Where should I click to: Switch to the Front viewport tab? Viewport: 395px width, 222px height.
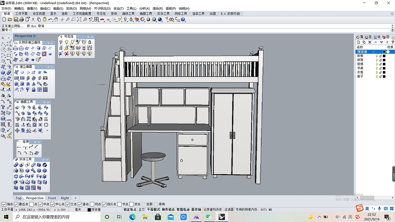click(52, 198)
